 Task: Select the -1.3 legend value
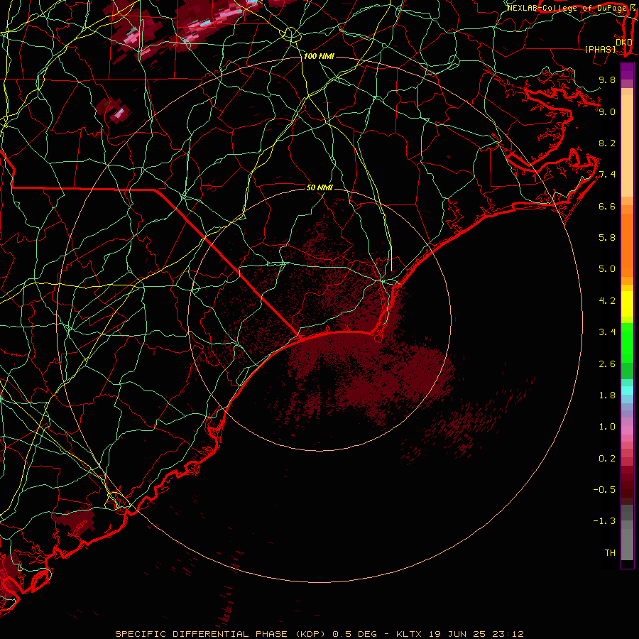point(604,521)
